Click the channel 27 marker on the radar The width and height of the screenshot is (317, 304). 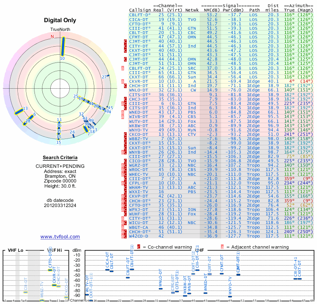tap(108, 76)
